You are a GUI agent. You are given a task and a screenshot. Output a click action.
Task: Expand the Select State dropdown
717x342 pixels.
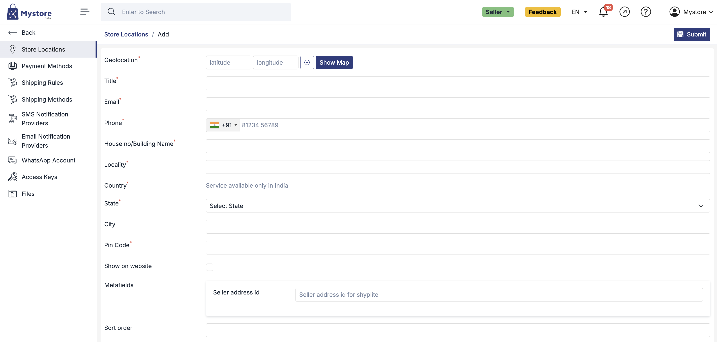(458, 206)
